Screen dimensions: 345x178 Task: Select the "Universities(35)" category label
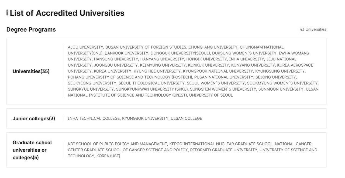(x=31, y=71)
